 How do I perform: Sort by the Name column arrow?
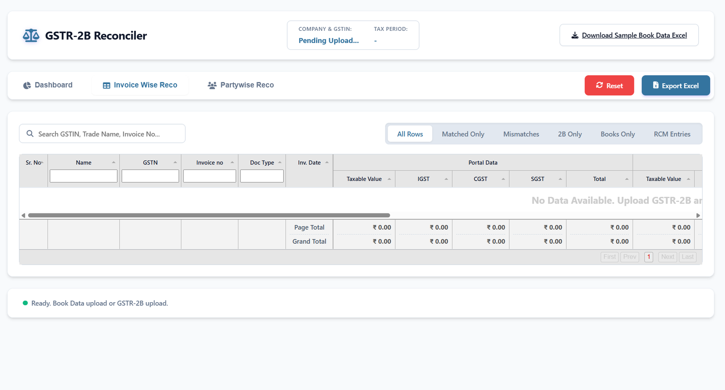(x=114, y=163)
